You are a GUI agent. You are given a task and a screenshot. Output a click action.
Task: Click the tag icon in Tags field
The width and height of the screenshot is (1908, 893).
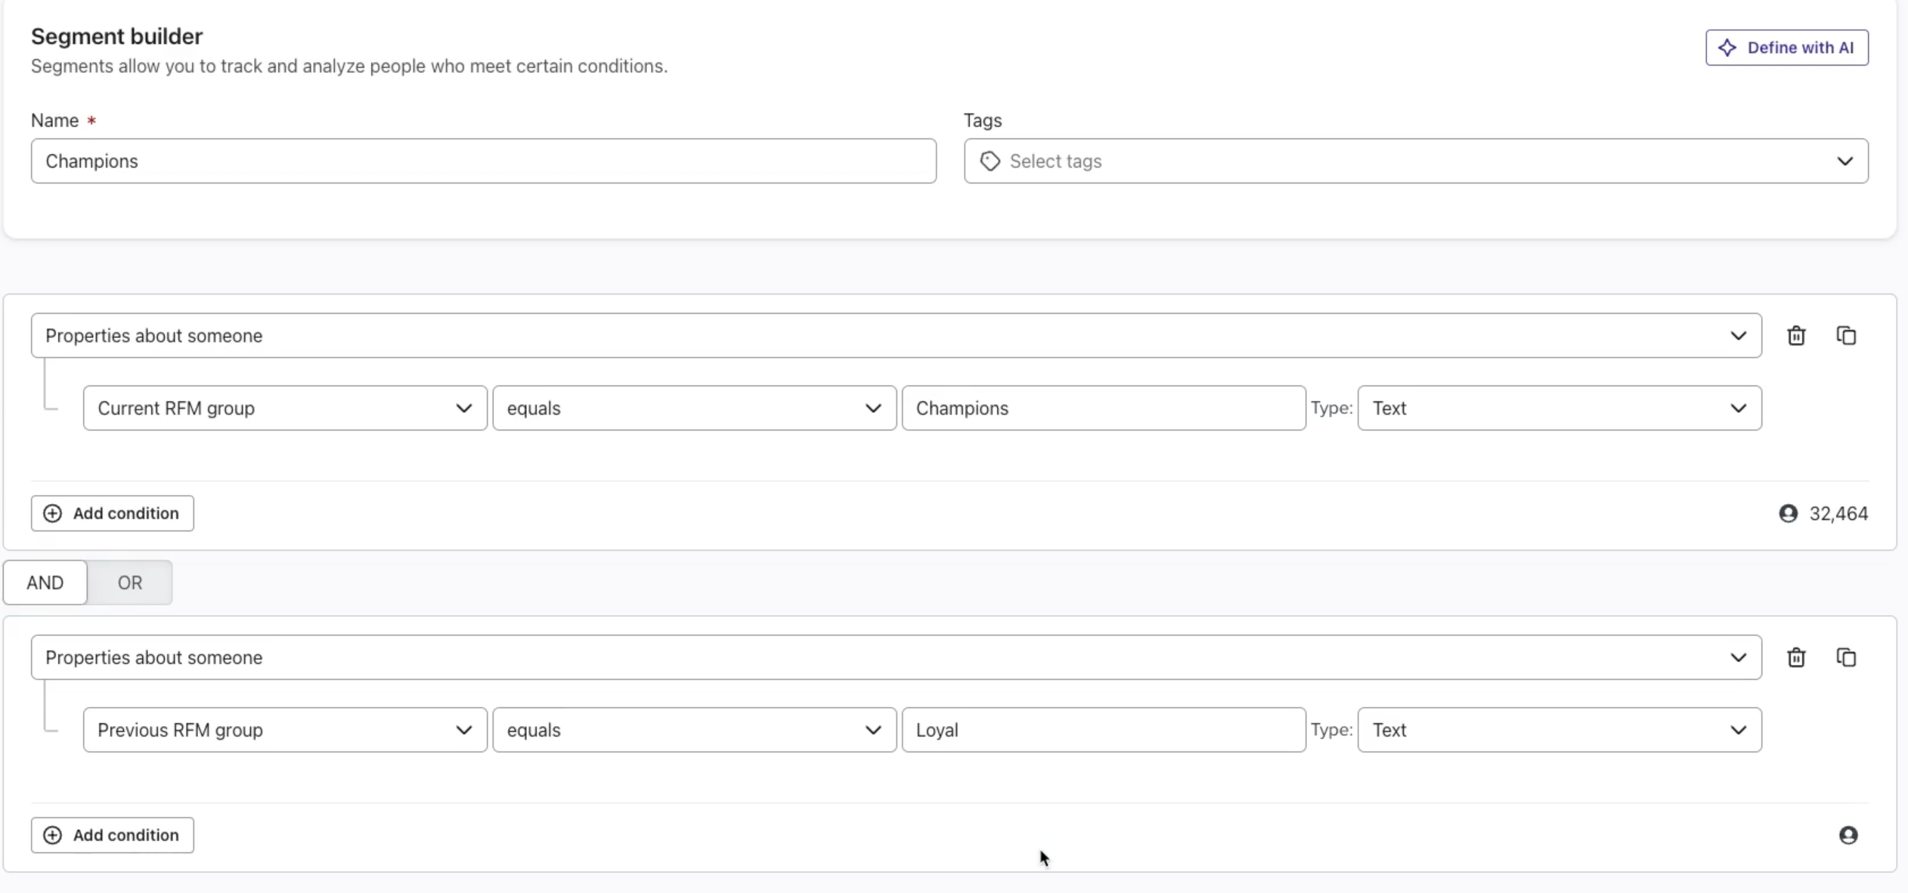click(x=990, y=161)
